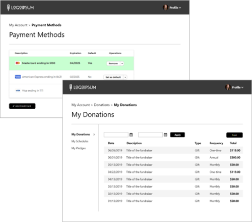Select donation row dated 01/13/2019
252x222 pixels.
[x=173, y=201]
